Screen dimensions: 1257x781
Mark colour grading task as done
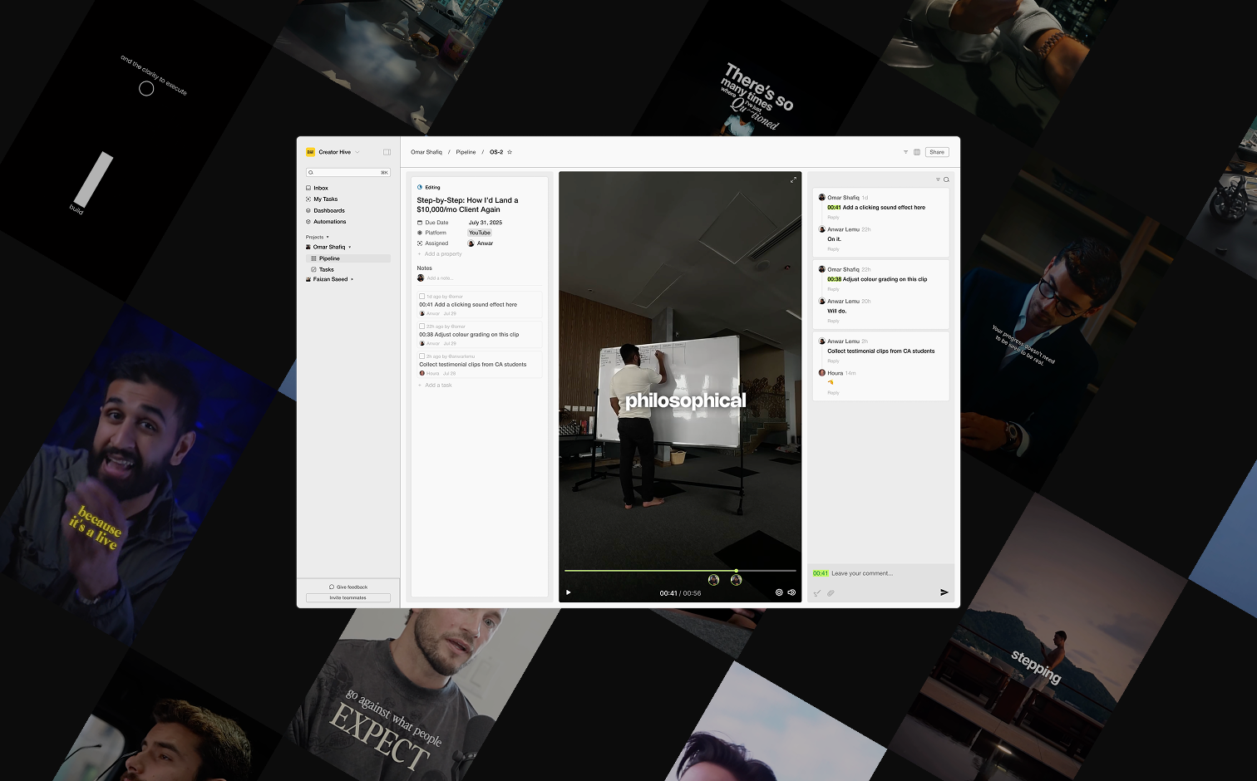point(421,327)
